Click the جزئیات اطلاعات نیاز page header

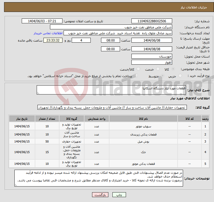pos(194,7)
